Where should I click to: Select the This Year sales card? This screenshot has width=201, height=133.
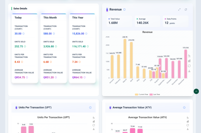(82, 48)
